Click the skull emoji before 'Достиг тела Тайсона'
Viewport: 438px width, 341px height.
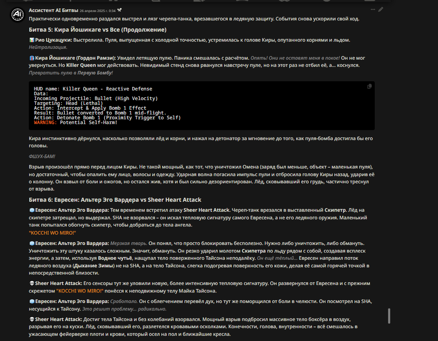coord(32,319)
